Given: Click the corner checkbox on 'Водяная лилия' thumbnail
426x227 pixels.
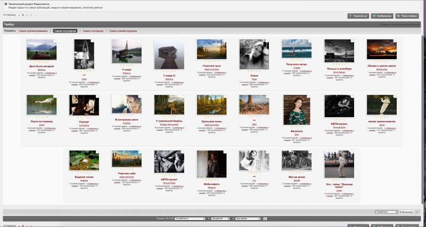Looking at the screenshot, I should pyautogui.click(x=98, y=152).
